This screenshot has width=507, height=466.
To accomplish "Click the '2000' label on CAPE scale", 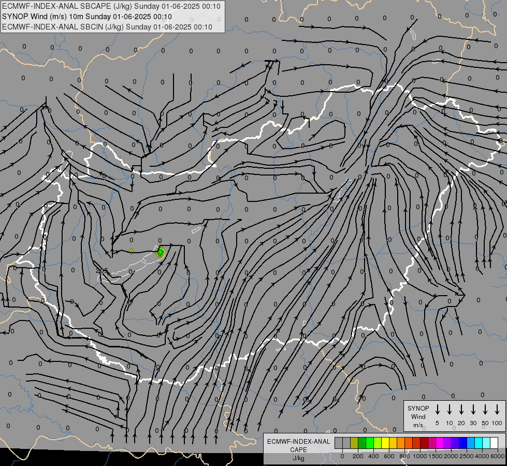I will pos(451,456).
